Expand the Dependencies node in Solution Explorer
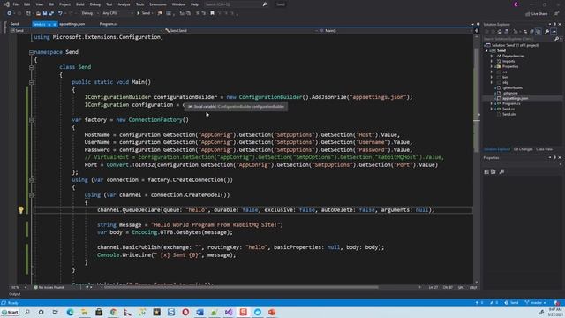This screenshot has width=565, height=318. pyautogui.click(x=492, y=56)
